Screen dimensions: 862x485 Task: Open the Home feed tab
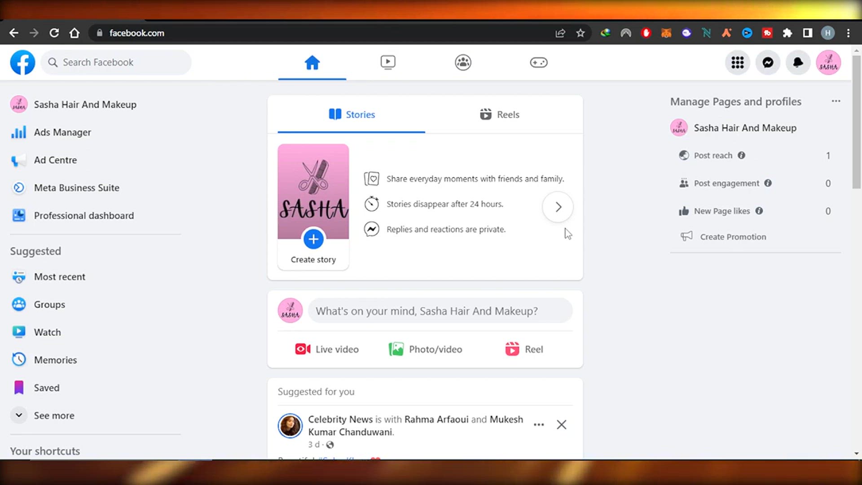312,62
